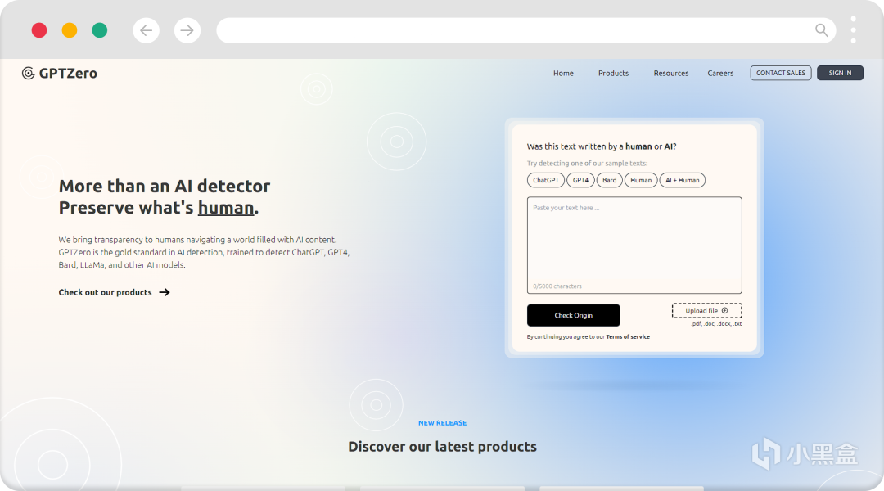Click the Paste your text here field
This screenshot has width=884, height=491.
(634, 245)
